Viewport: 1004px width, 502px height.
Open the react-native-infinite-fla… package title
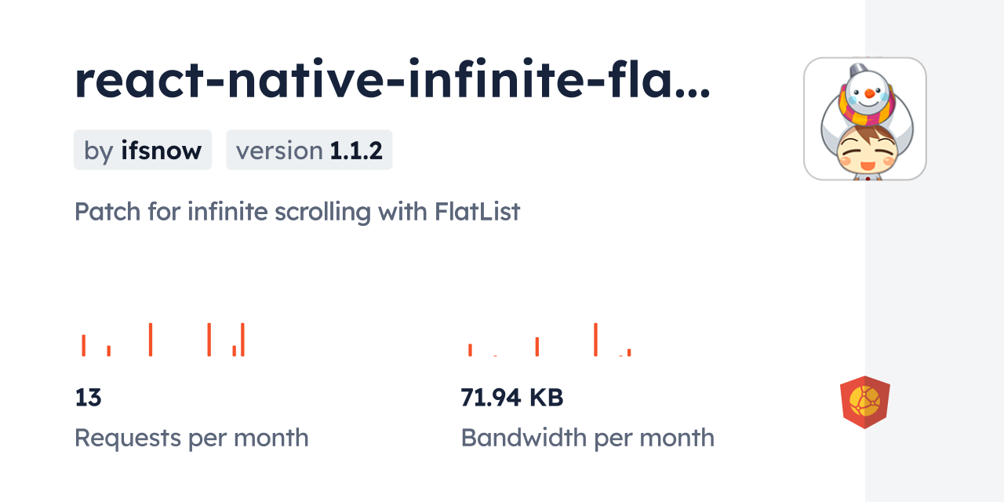click(x=392, y=81)
